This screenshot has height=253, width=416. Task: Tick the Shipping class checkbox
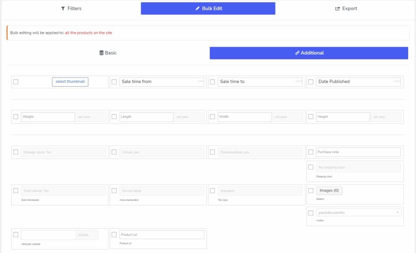point(311,167)
